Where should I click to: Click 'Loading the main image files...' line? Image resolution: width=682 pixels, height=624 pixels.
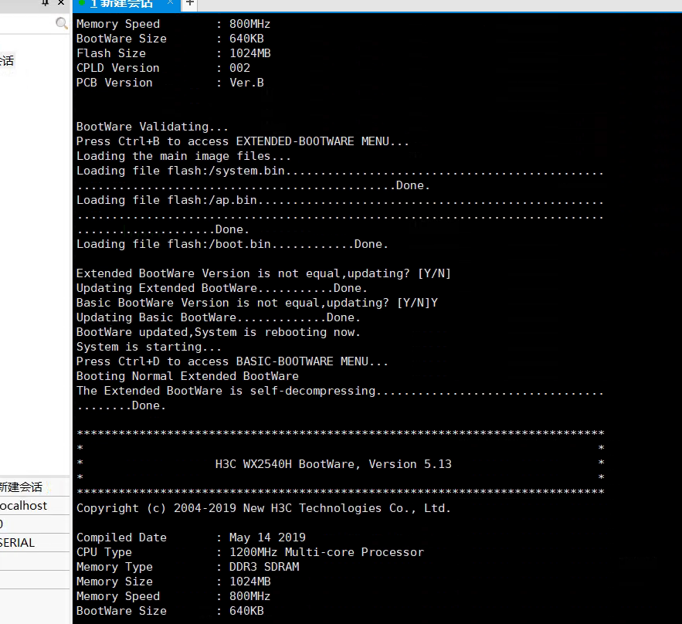[184, 156]
